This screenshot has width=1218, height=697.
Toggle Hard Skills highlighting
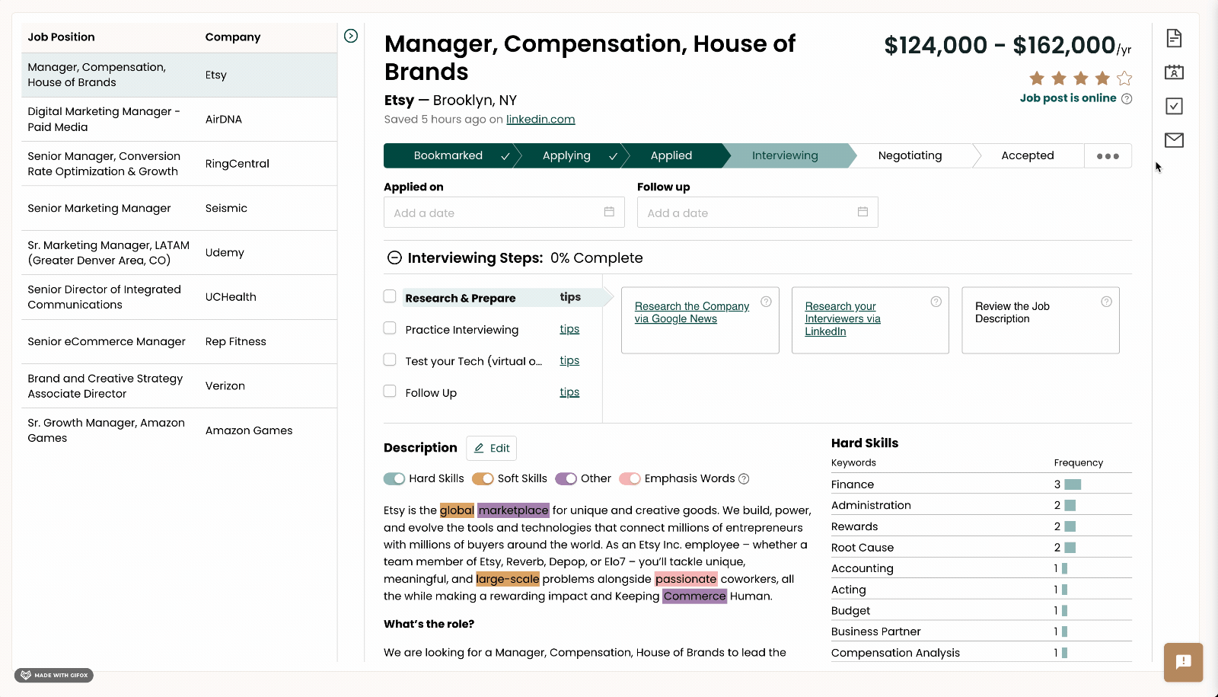[x=394, y=479]
